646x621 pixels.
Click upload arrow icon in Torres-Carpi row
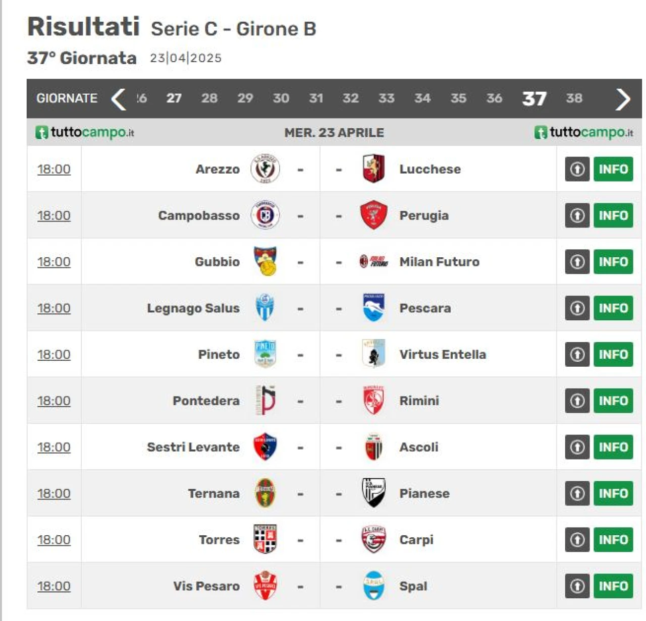(x=577, y=540)
